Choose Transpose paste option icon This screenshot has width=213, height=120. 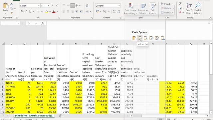[x=151, y=38]
